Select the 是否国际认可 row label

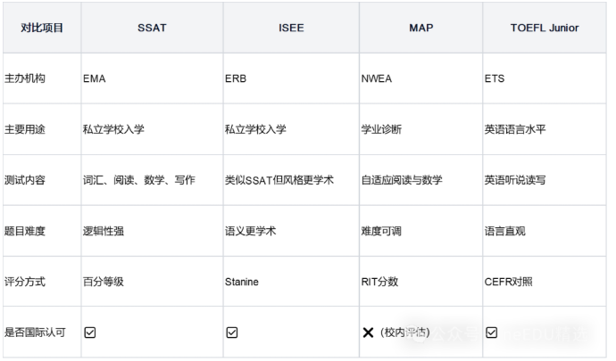click(37, 332)
